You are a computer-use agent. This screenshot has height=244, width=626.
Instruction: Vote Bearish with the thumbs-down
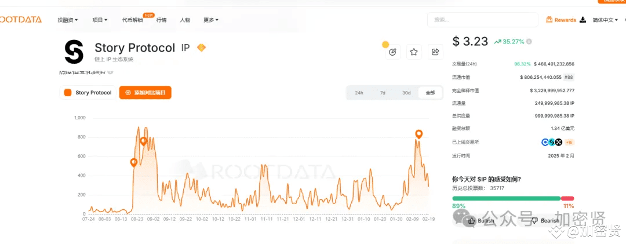point(535,220)
